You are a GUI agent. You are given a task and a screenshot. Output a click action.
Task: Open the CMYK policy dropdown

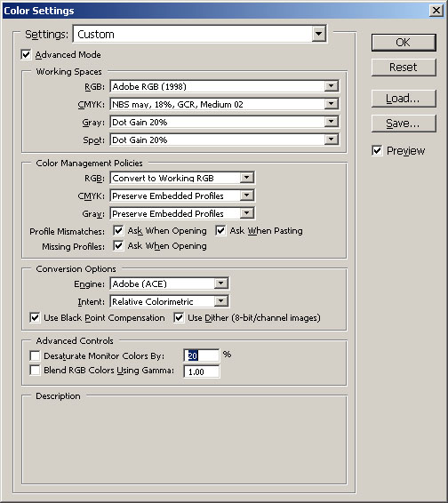[x=182, y=196]
